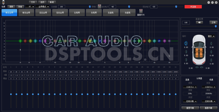Mute the channel with the speaker icon
219x112 pixels.
tap(200, 22)
